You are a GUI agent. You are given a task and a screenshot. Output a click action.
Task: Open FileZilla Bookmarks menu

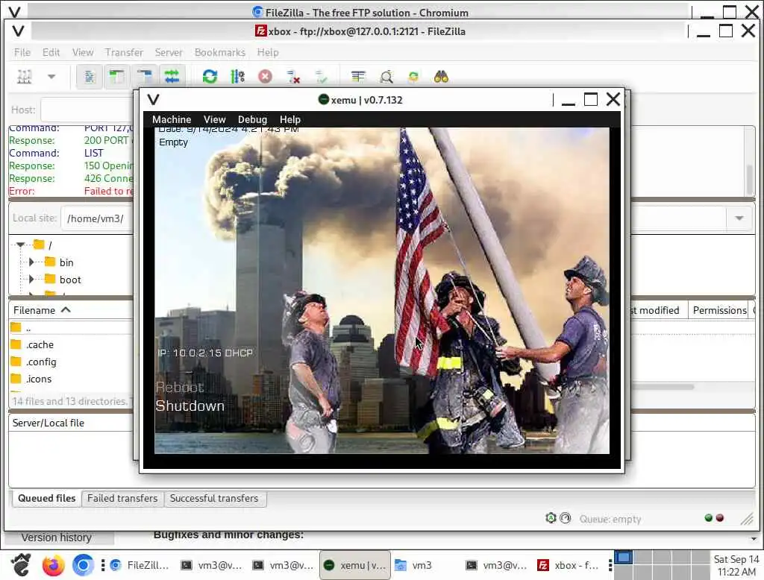click(220, 52)
